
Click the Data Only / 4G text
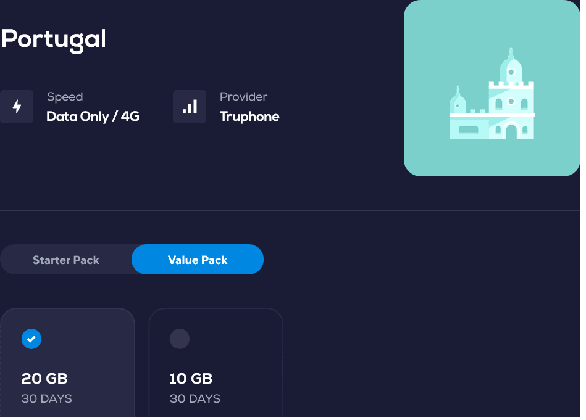pos(93,117)
